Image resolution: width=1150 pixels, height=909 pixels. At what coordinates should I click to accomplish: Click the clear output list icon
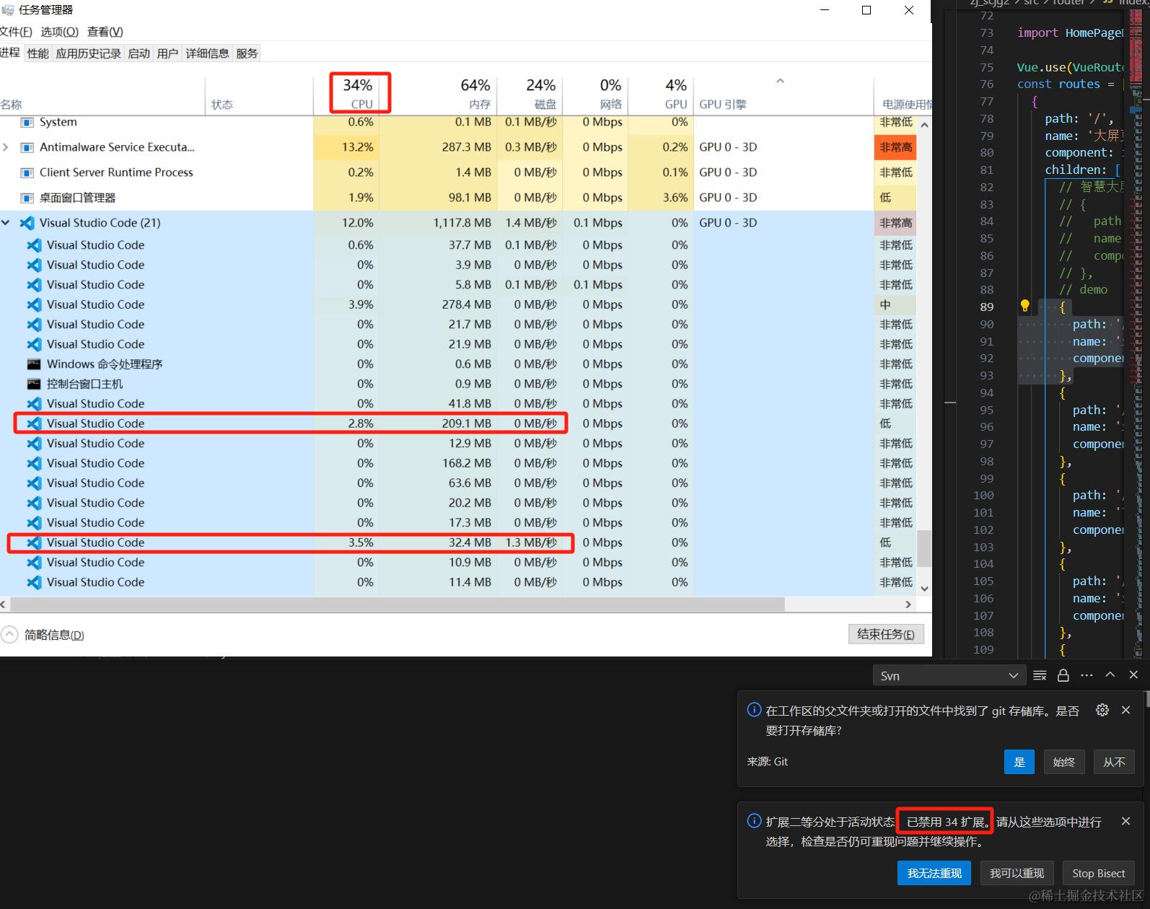click(1040, 675)
